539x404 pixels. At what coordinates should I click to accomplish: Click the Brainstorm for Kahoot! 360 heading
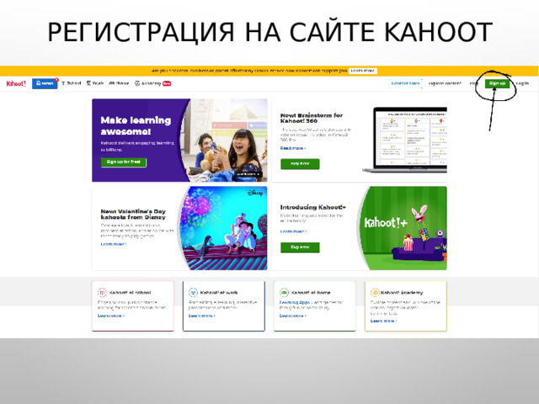(x=311, y=118)
